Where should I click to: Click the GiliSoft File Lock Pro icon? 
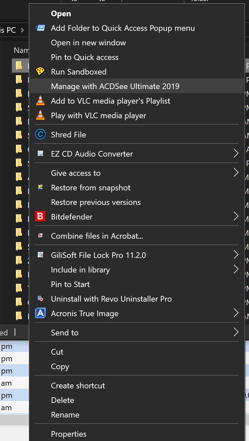click(40, 255)
